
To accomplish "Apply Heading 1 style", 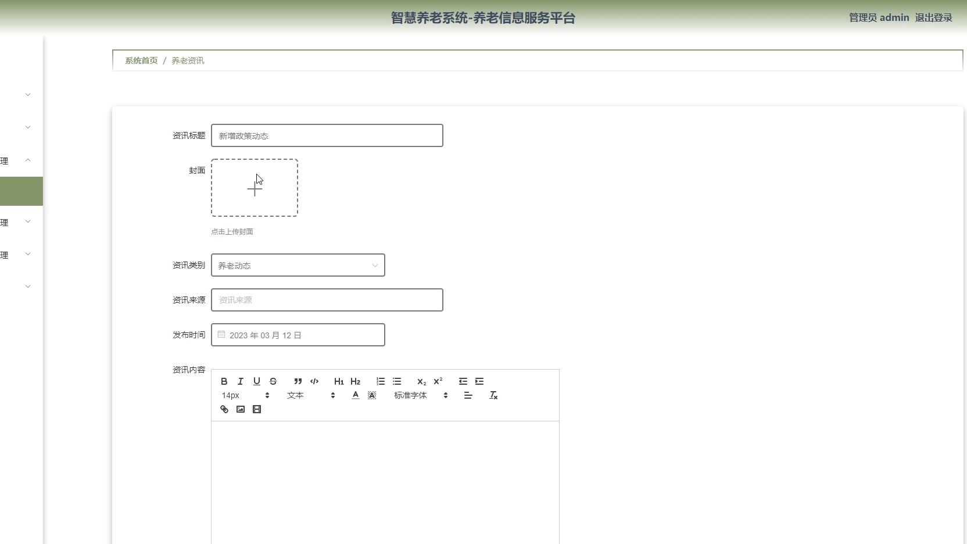I will [x=339, y=381].
